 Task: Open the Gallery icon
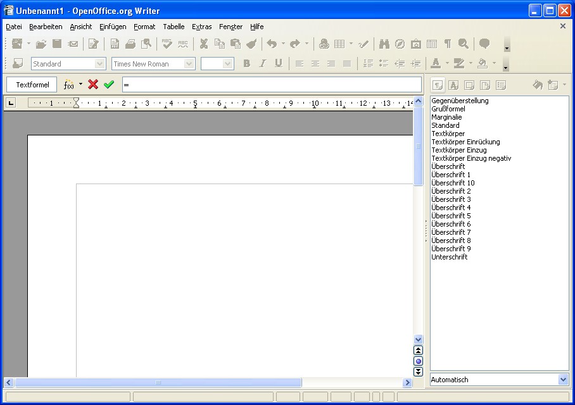pos(416,44)
